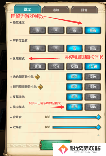Switch to the 通知 tab
Screen dimensions: 106x156
(56, 10)
